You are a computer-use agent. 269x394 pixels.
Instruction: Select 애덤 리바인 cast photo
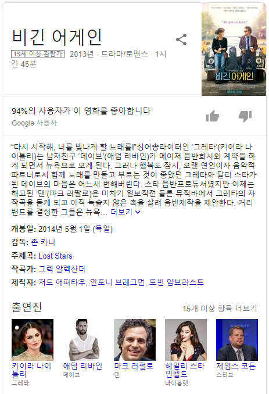coord(84,340)
